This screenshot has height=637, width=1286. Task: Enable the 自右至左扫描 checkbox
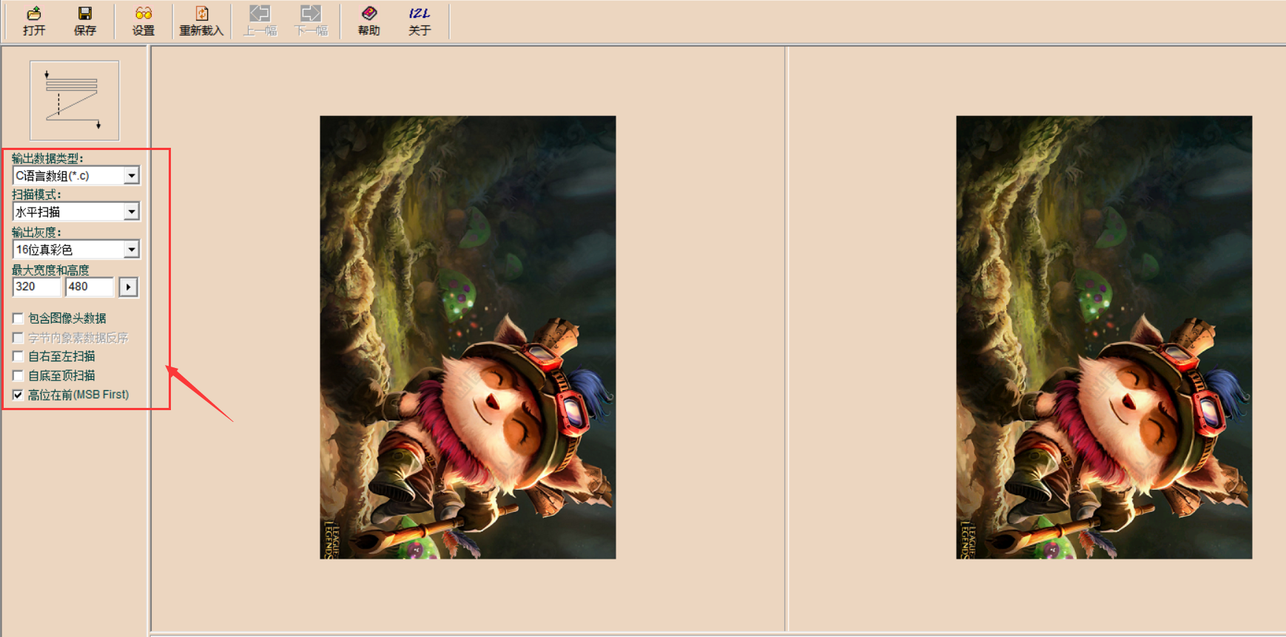18,356
